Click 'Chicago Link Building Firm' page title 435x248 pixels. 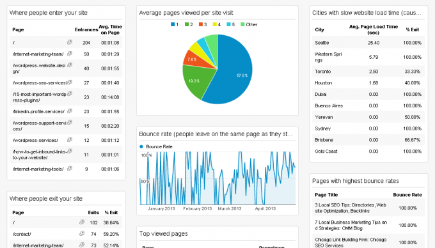(x=351, y=242)
